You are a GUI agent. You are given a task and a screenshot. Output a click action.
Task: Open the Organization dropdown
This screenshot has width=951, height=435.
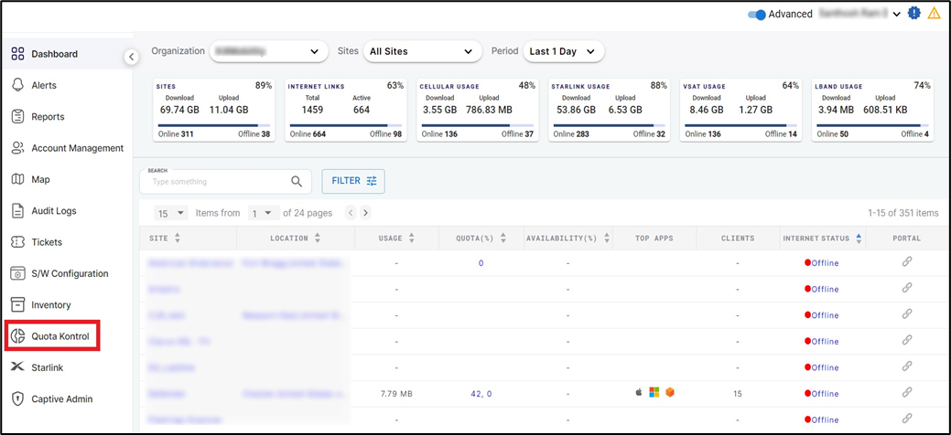[269, 52]
